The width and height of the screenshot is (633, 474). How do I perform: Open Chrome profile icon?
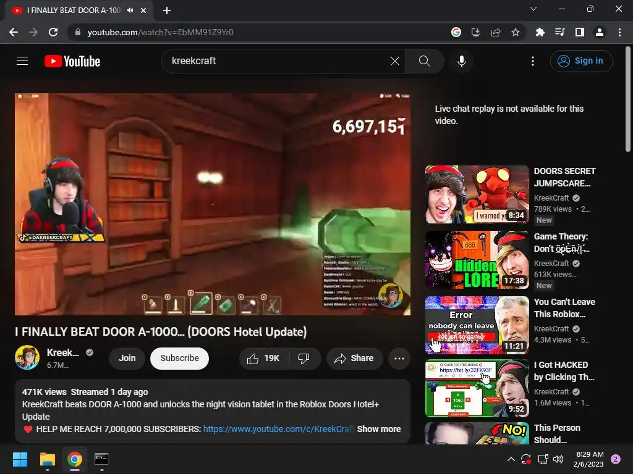tap(600, 32)
